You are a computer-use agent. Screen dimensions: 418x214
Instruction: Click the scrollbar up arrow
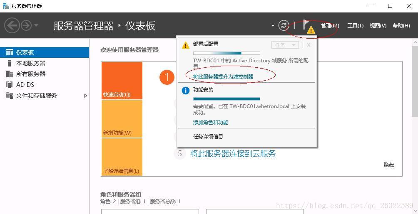click(x=415, y=42)
